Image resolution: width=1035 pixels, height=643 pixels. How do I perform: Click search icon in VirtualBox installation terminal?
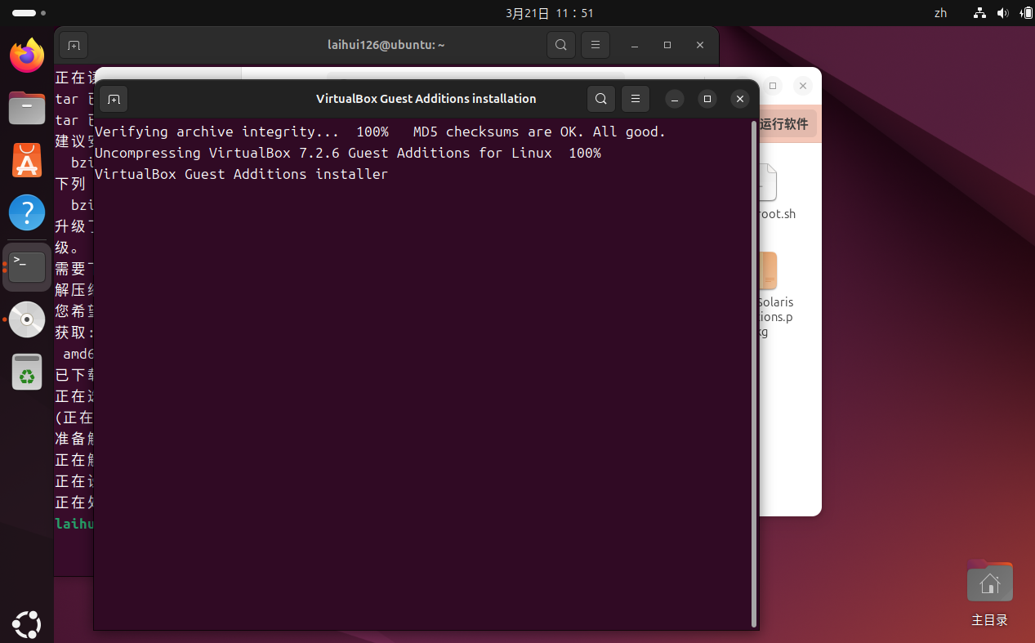[x=600, y=99]
